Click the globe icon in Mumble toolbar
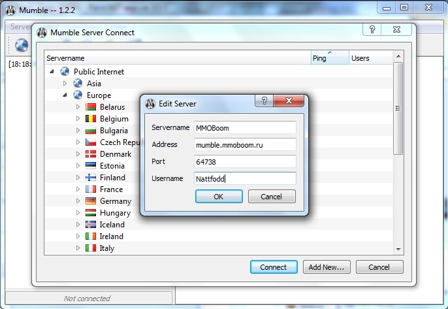448x309 pixels. coord(22,45)
